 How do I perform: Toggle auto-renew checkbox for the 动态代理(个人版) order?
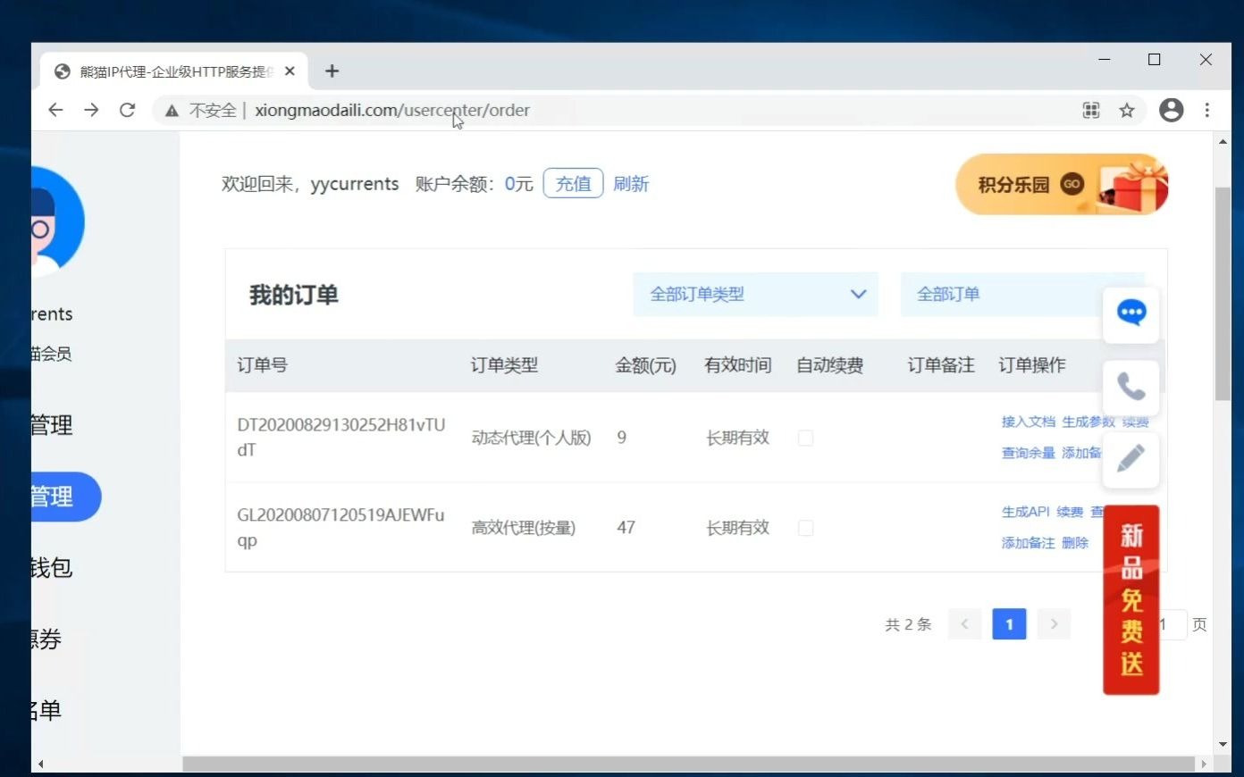click(x=805, y=438)
